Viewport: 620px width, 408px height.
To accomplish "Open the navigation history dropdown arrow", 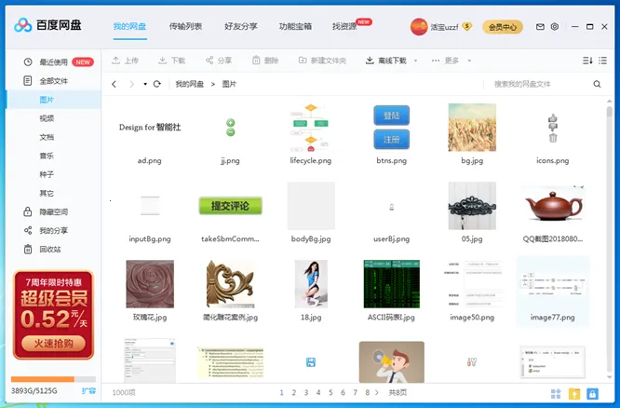I will point(144,84).
